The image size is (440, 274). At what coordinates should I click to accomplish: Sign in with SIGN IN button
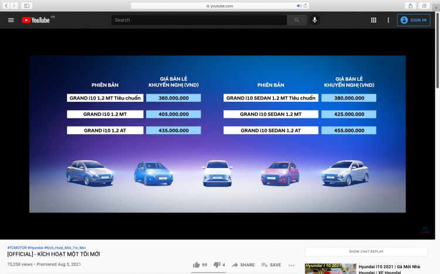(x=414, y=20)
